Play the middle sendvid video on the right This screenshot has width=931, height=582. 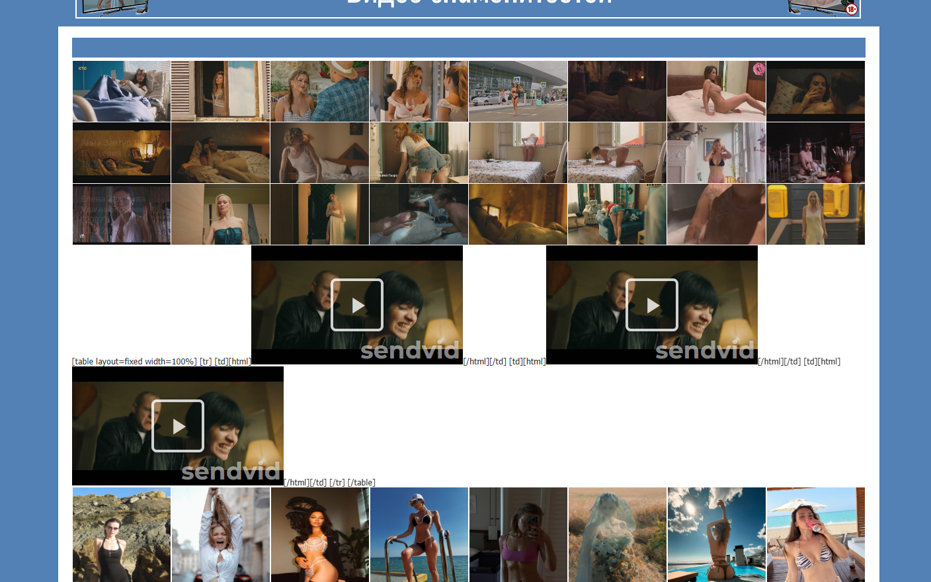point(651,305)
